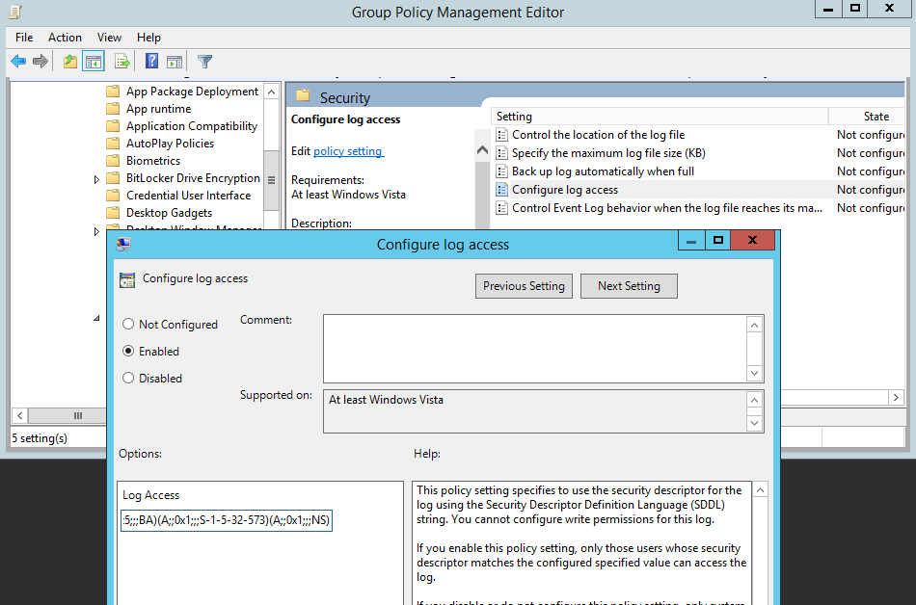Click the Configure log access dialog title-bar icon

coord(123,244)
